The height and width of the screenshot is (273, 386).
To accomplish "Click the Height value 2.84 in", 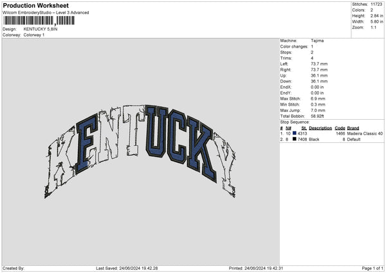I will click(376, 15).
